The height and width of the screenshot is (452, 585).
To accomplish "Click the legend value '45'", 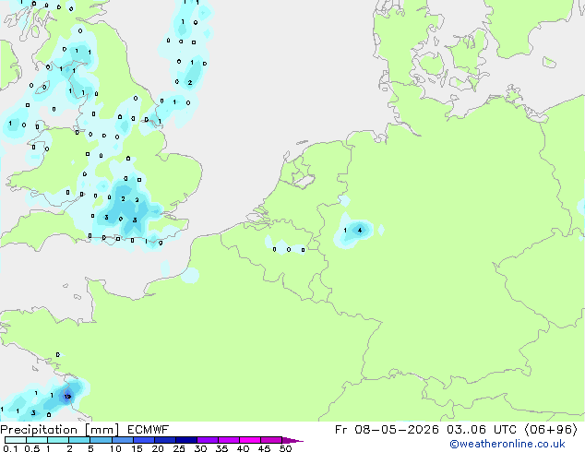I will coord(264,448).
